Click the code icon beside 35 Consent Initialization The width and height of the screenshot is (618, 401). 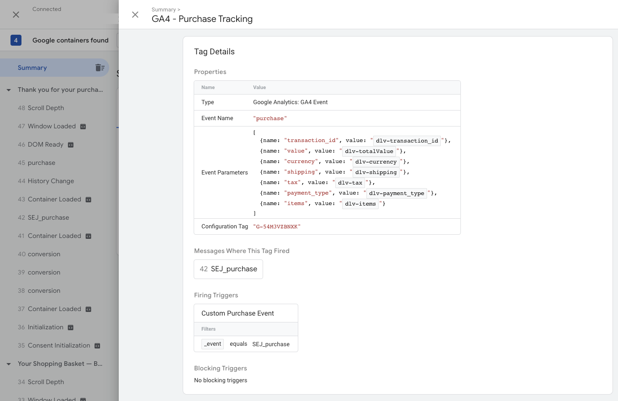point(97,345)
